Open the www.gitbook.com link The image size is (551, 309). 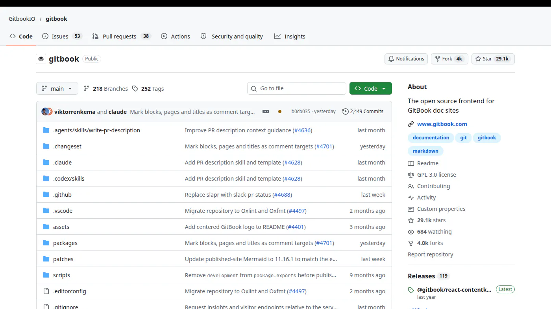click(x=442, y=124)
